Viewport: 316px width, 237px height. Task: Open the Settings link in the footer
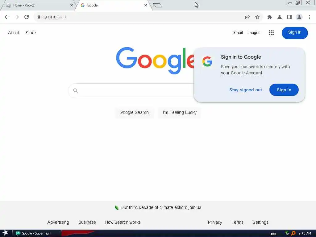point(260,222)
